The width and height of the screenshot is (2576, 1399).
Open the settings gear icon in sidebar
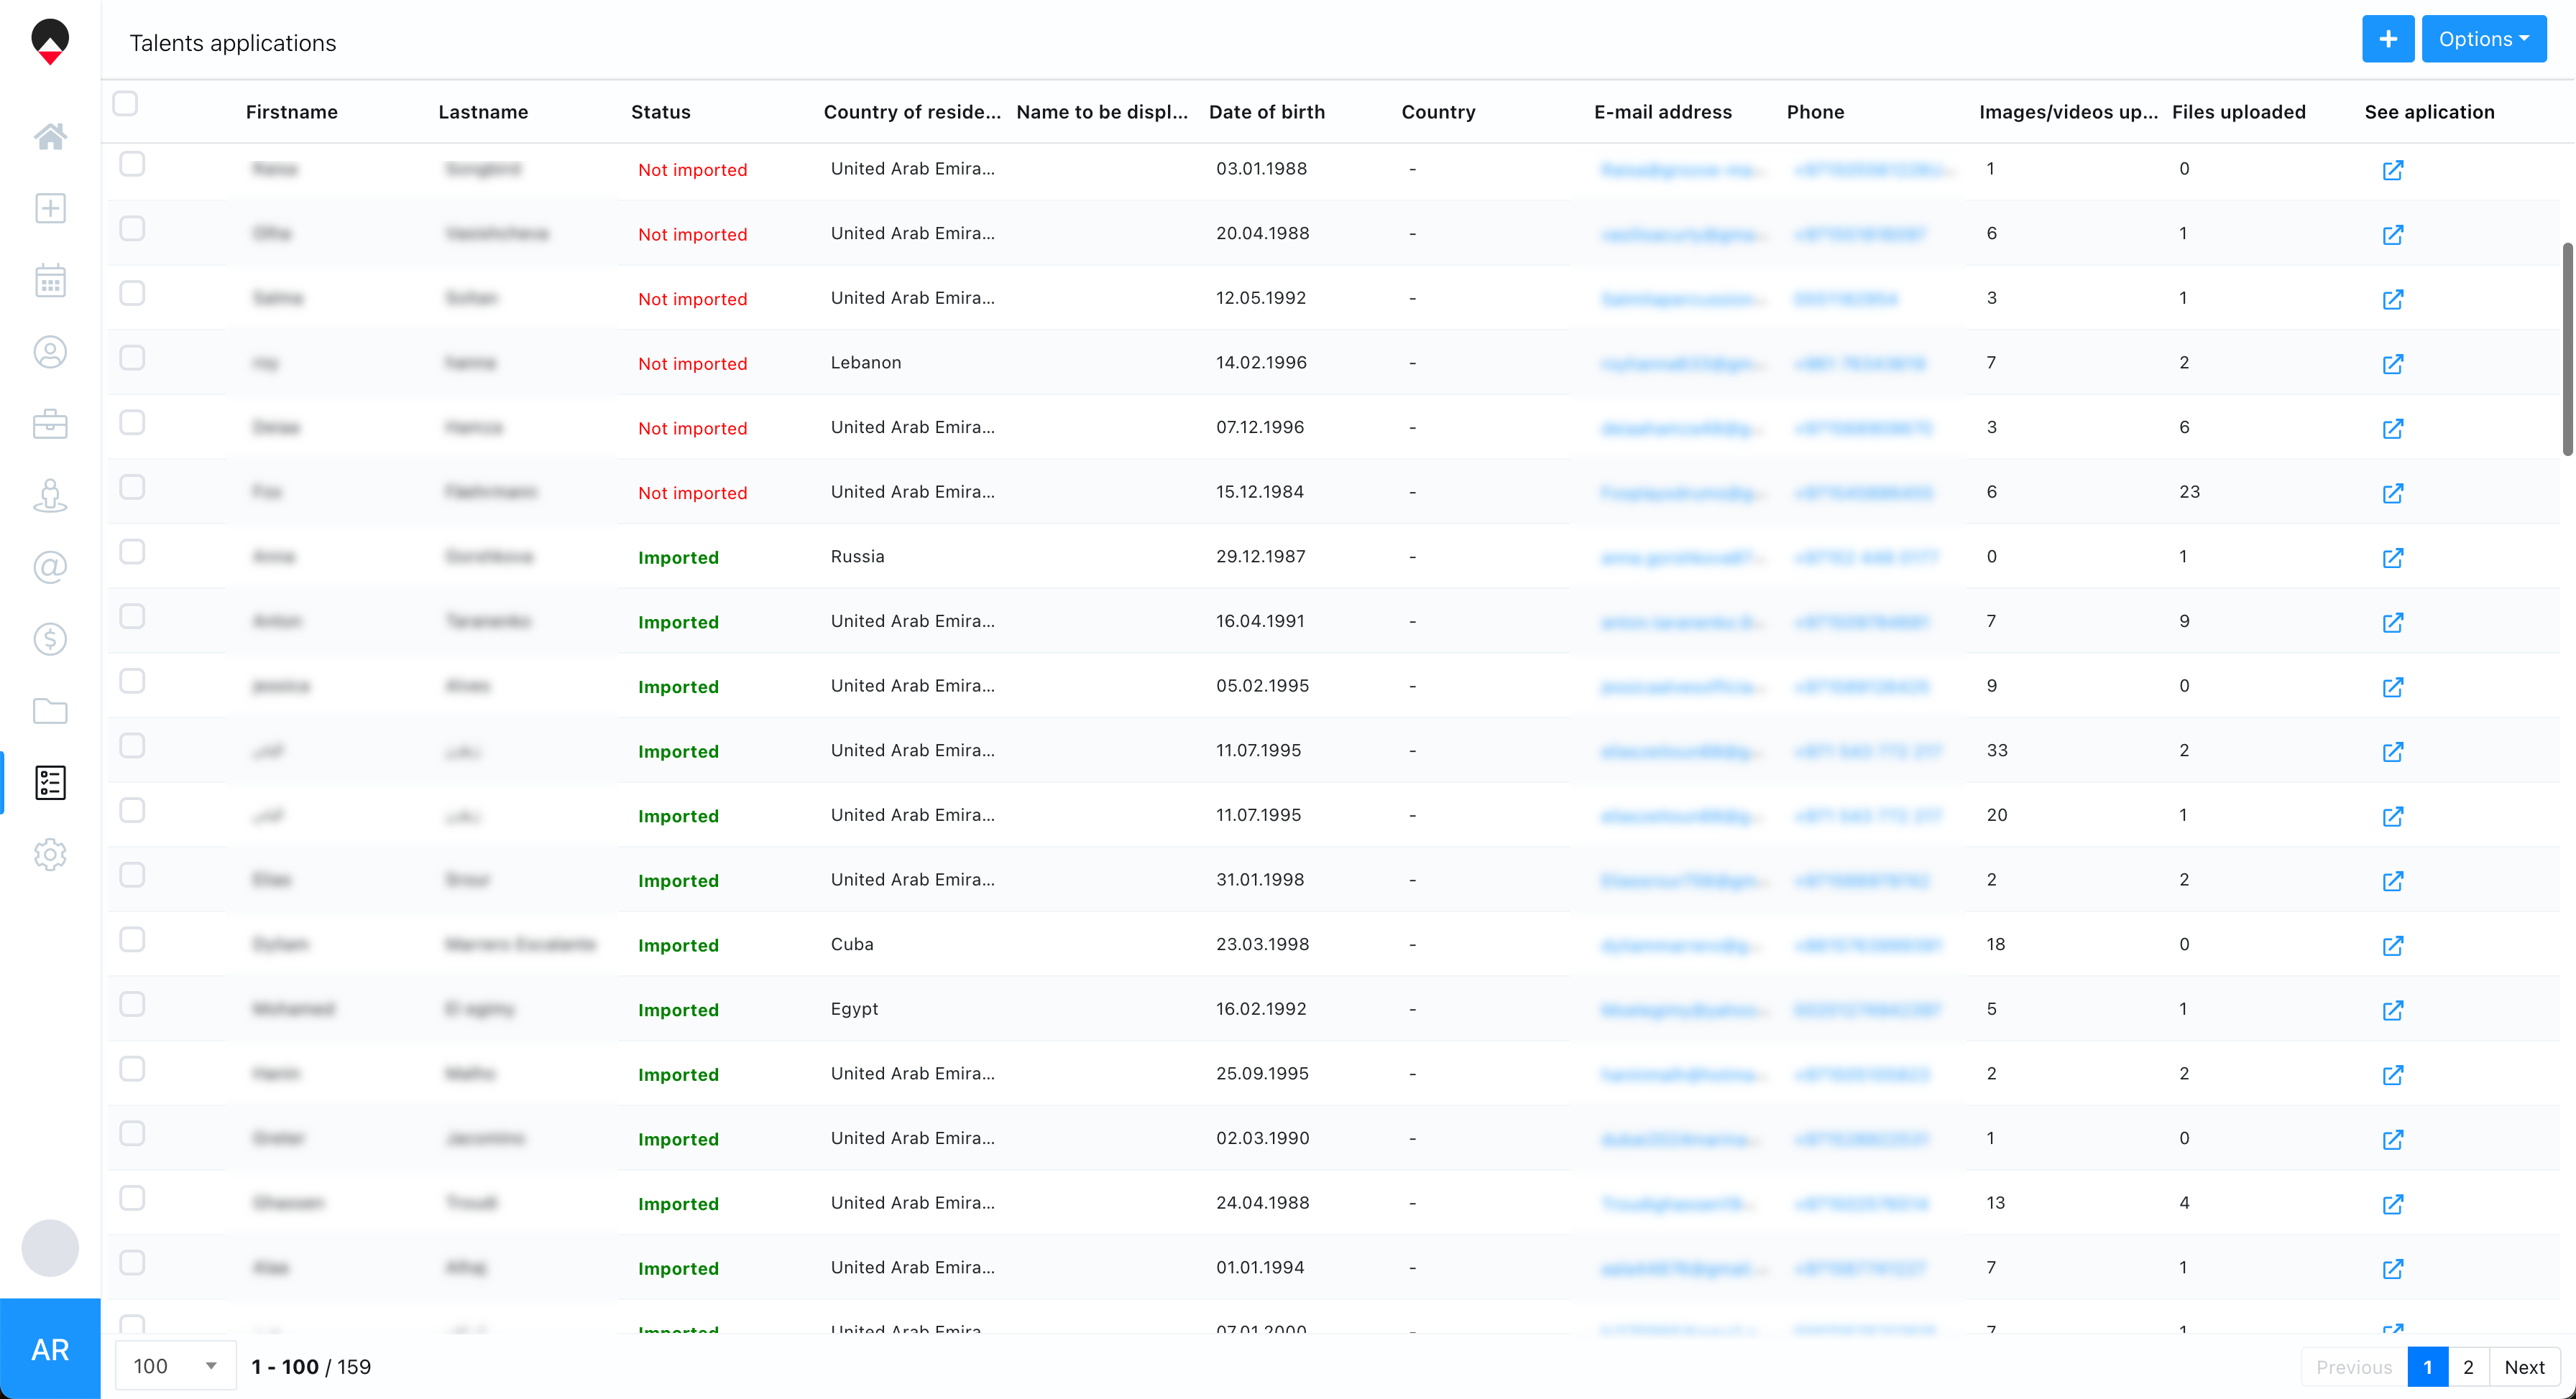(50, 855)
